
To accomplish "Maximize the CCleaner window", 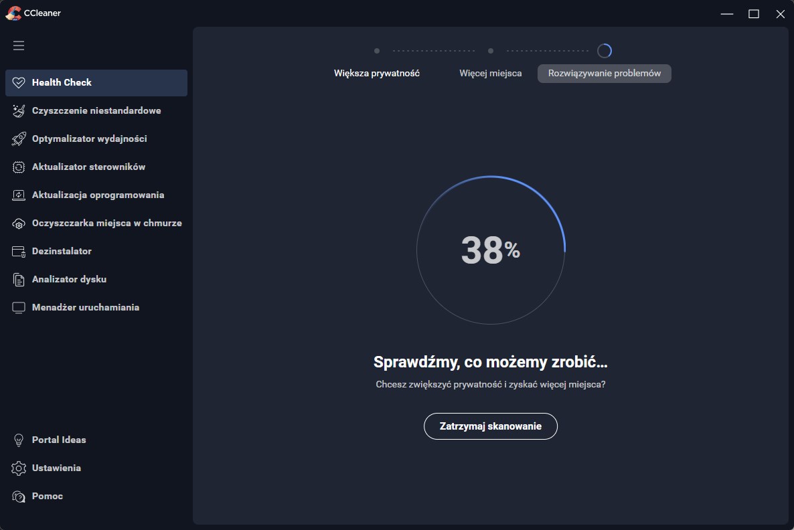I will pyautogui.click(x=753, y=13).
